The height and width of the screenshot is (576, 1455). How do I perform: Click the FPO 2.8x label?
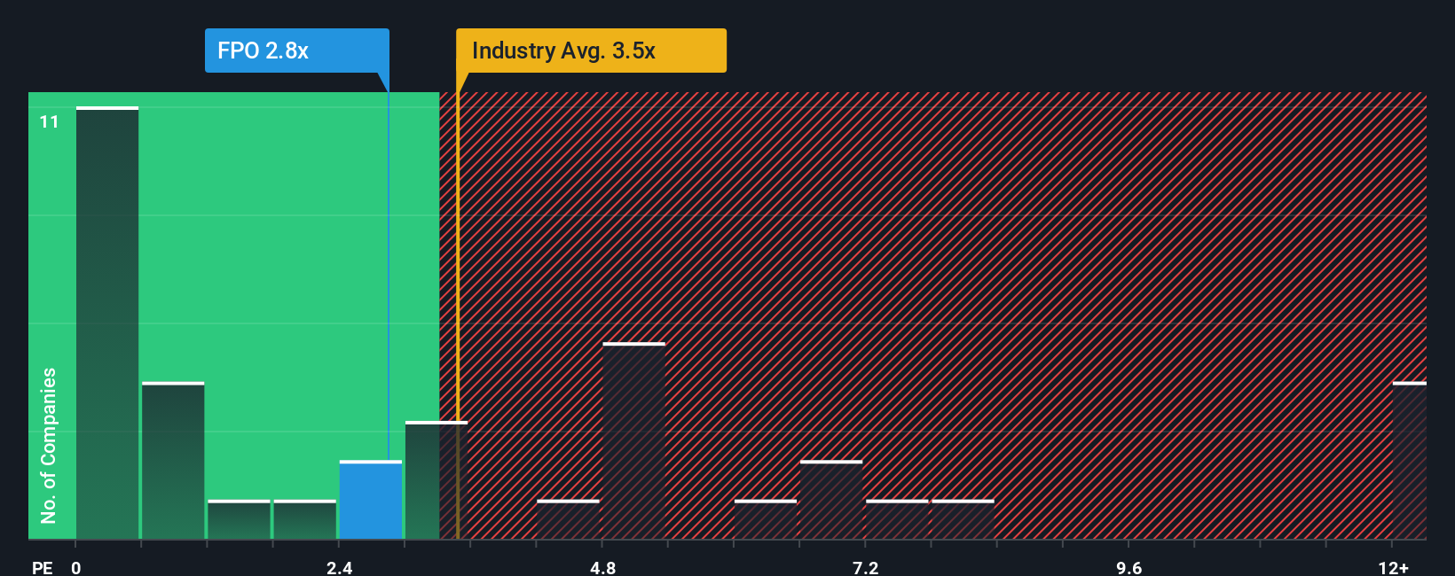tap(297, 51)
